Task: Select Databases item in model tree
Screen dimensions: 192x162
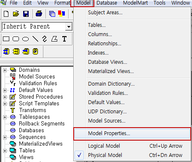Action: (32, 131)
